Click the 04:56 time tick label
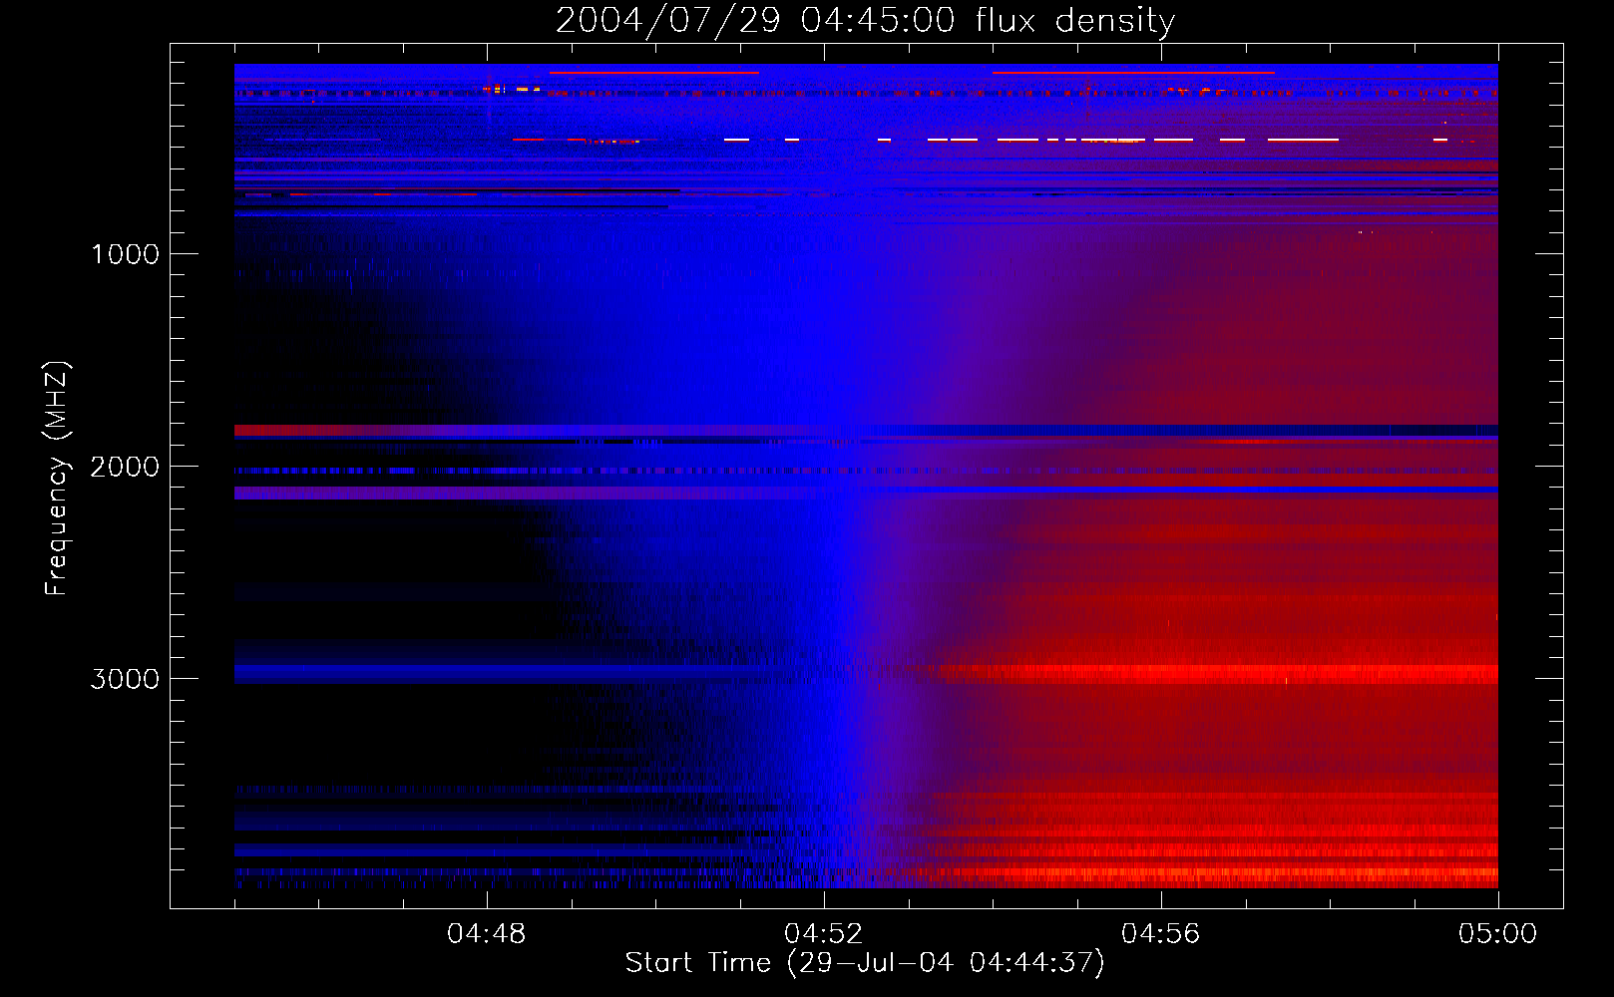The width and height of the screenshot is (1614, 997). [x=1161, y=934]
